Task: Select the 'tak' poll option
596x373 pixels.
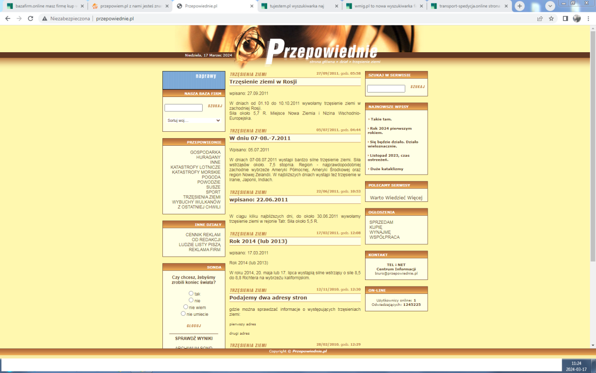Action: point(191,293)
